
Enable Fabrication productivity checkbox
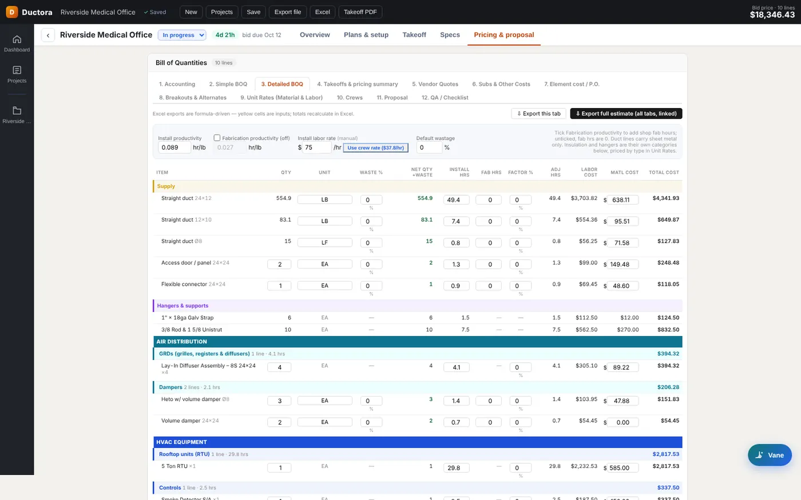(217, 138)
